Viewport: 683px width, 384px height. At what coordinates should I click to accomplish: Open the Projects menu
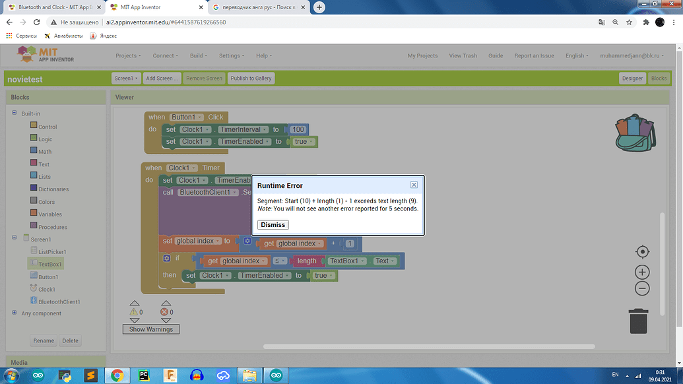(128, 56)
